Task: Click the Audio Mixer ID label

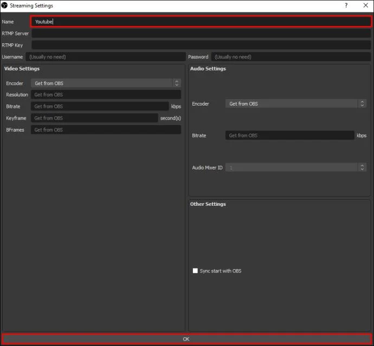Action: (x=207, y=167)
